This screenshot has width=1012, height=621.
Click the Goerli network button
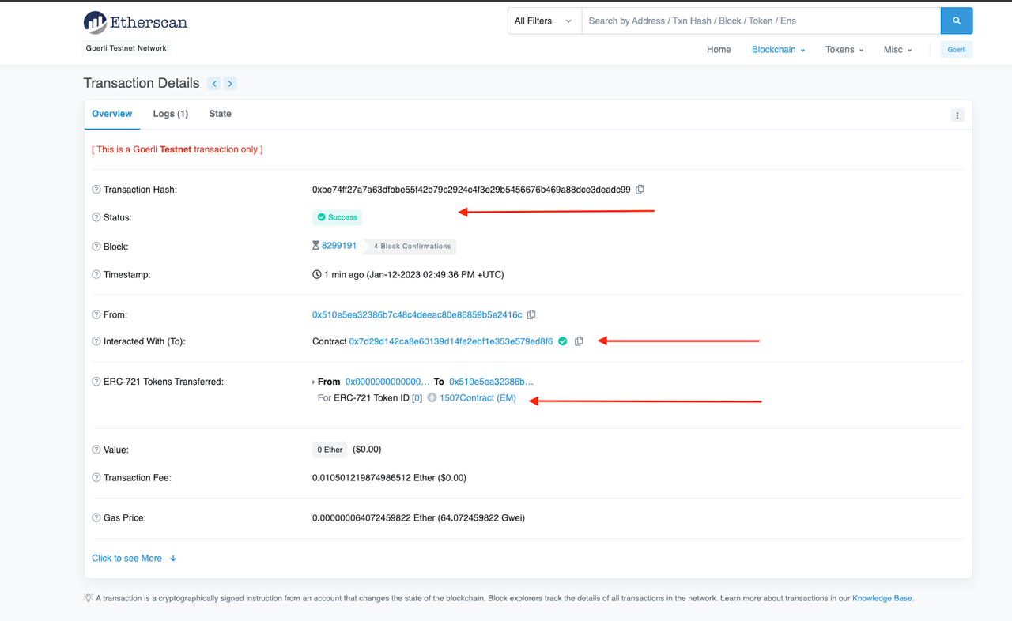[956, 50]
